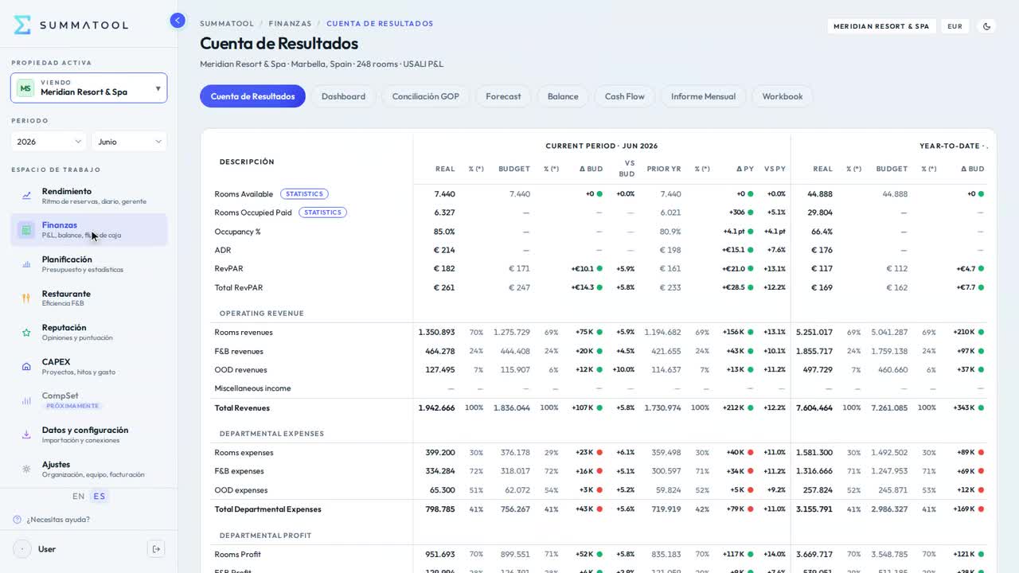Click the Finanzas ledger icon
The width and height of the screenshot is (1019, 573).
[x=26, y=230]
